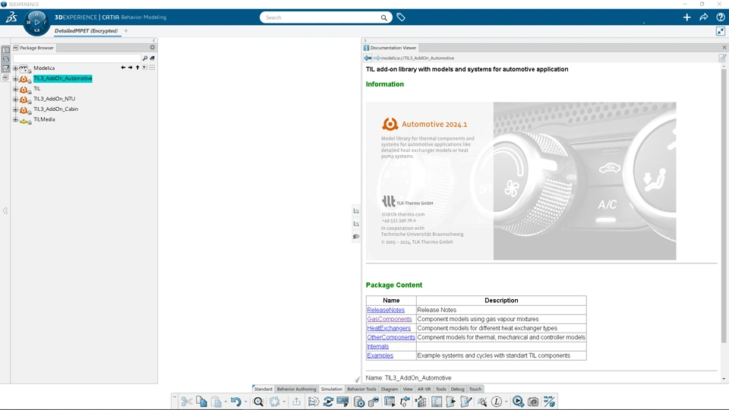Screen dimensions: 729x410
Task: Switch to the Behavior Authoring tab
Action: click(x=296, y=389)
